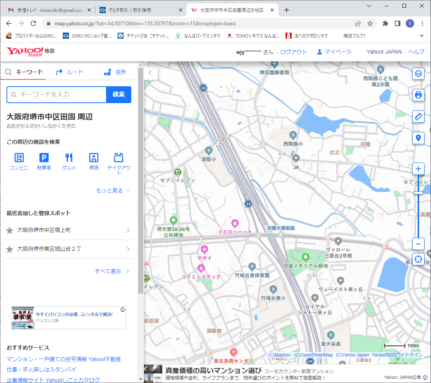Open the map layers selector icon
Viewport: 431px width, 383px height.
(418, 73)
